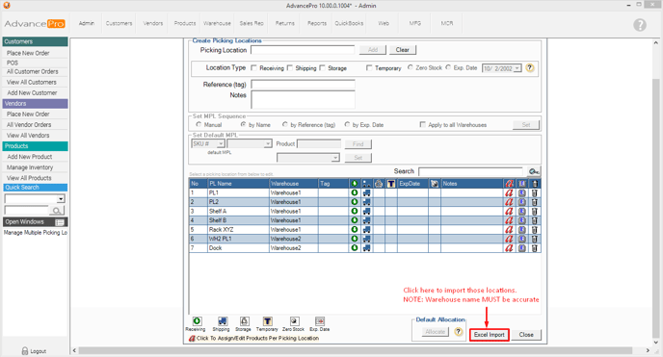Screen dimensions: 663x357
Task: Click the Excel Import button
Action: point(490,335)
